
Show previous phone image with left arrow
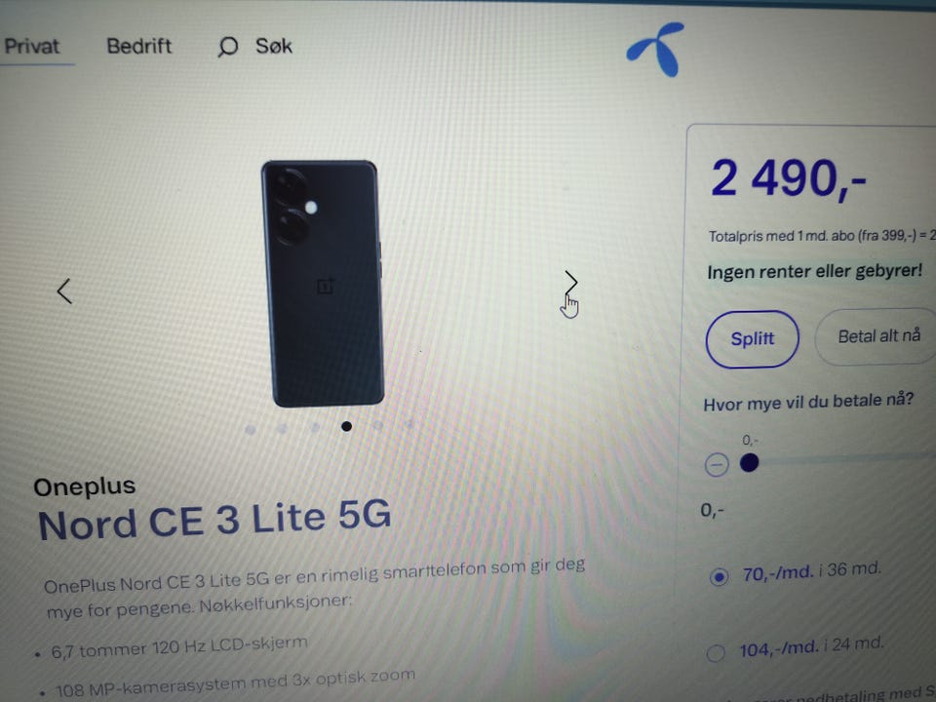coord(64,292)
